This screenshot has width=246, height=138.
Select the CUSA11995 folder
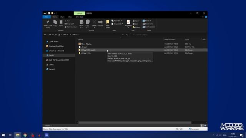click(86, 53)
